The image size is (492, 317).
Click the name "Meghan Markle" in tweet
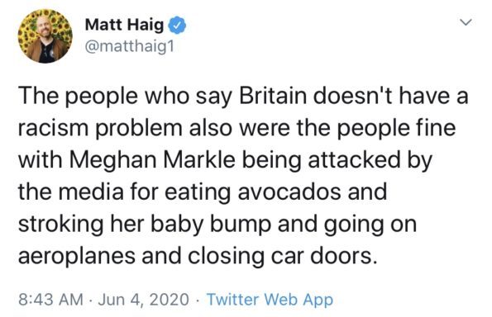coord(152,161)
